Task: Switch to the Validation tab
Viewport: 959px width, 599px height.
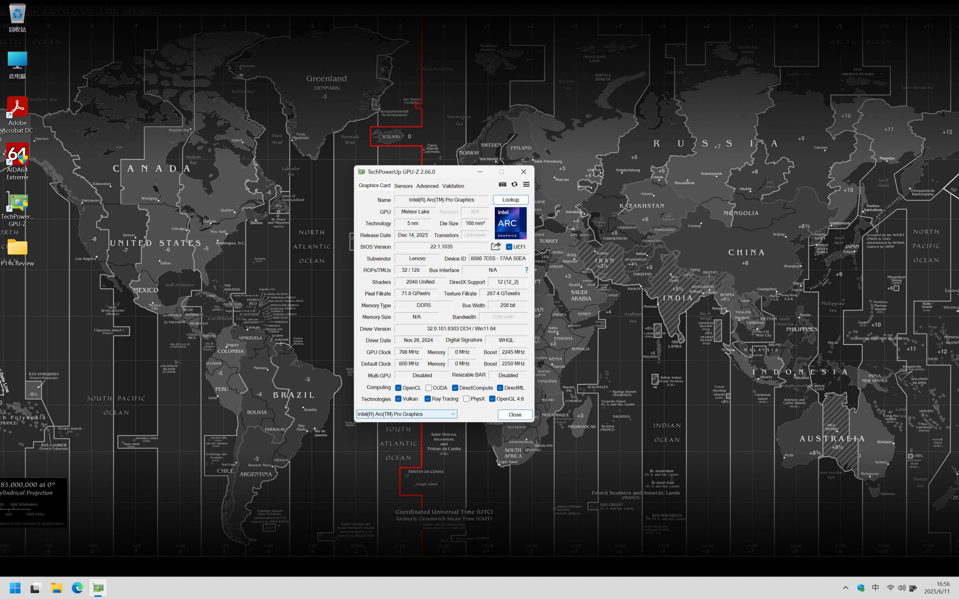Action: 453,186
